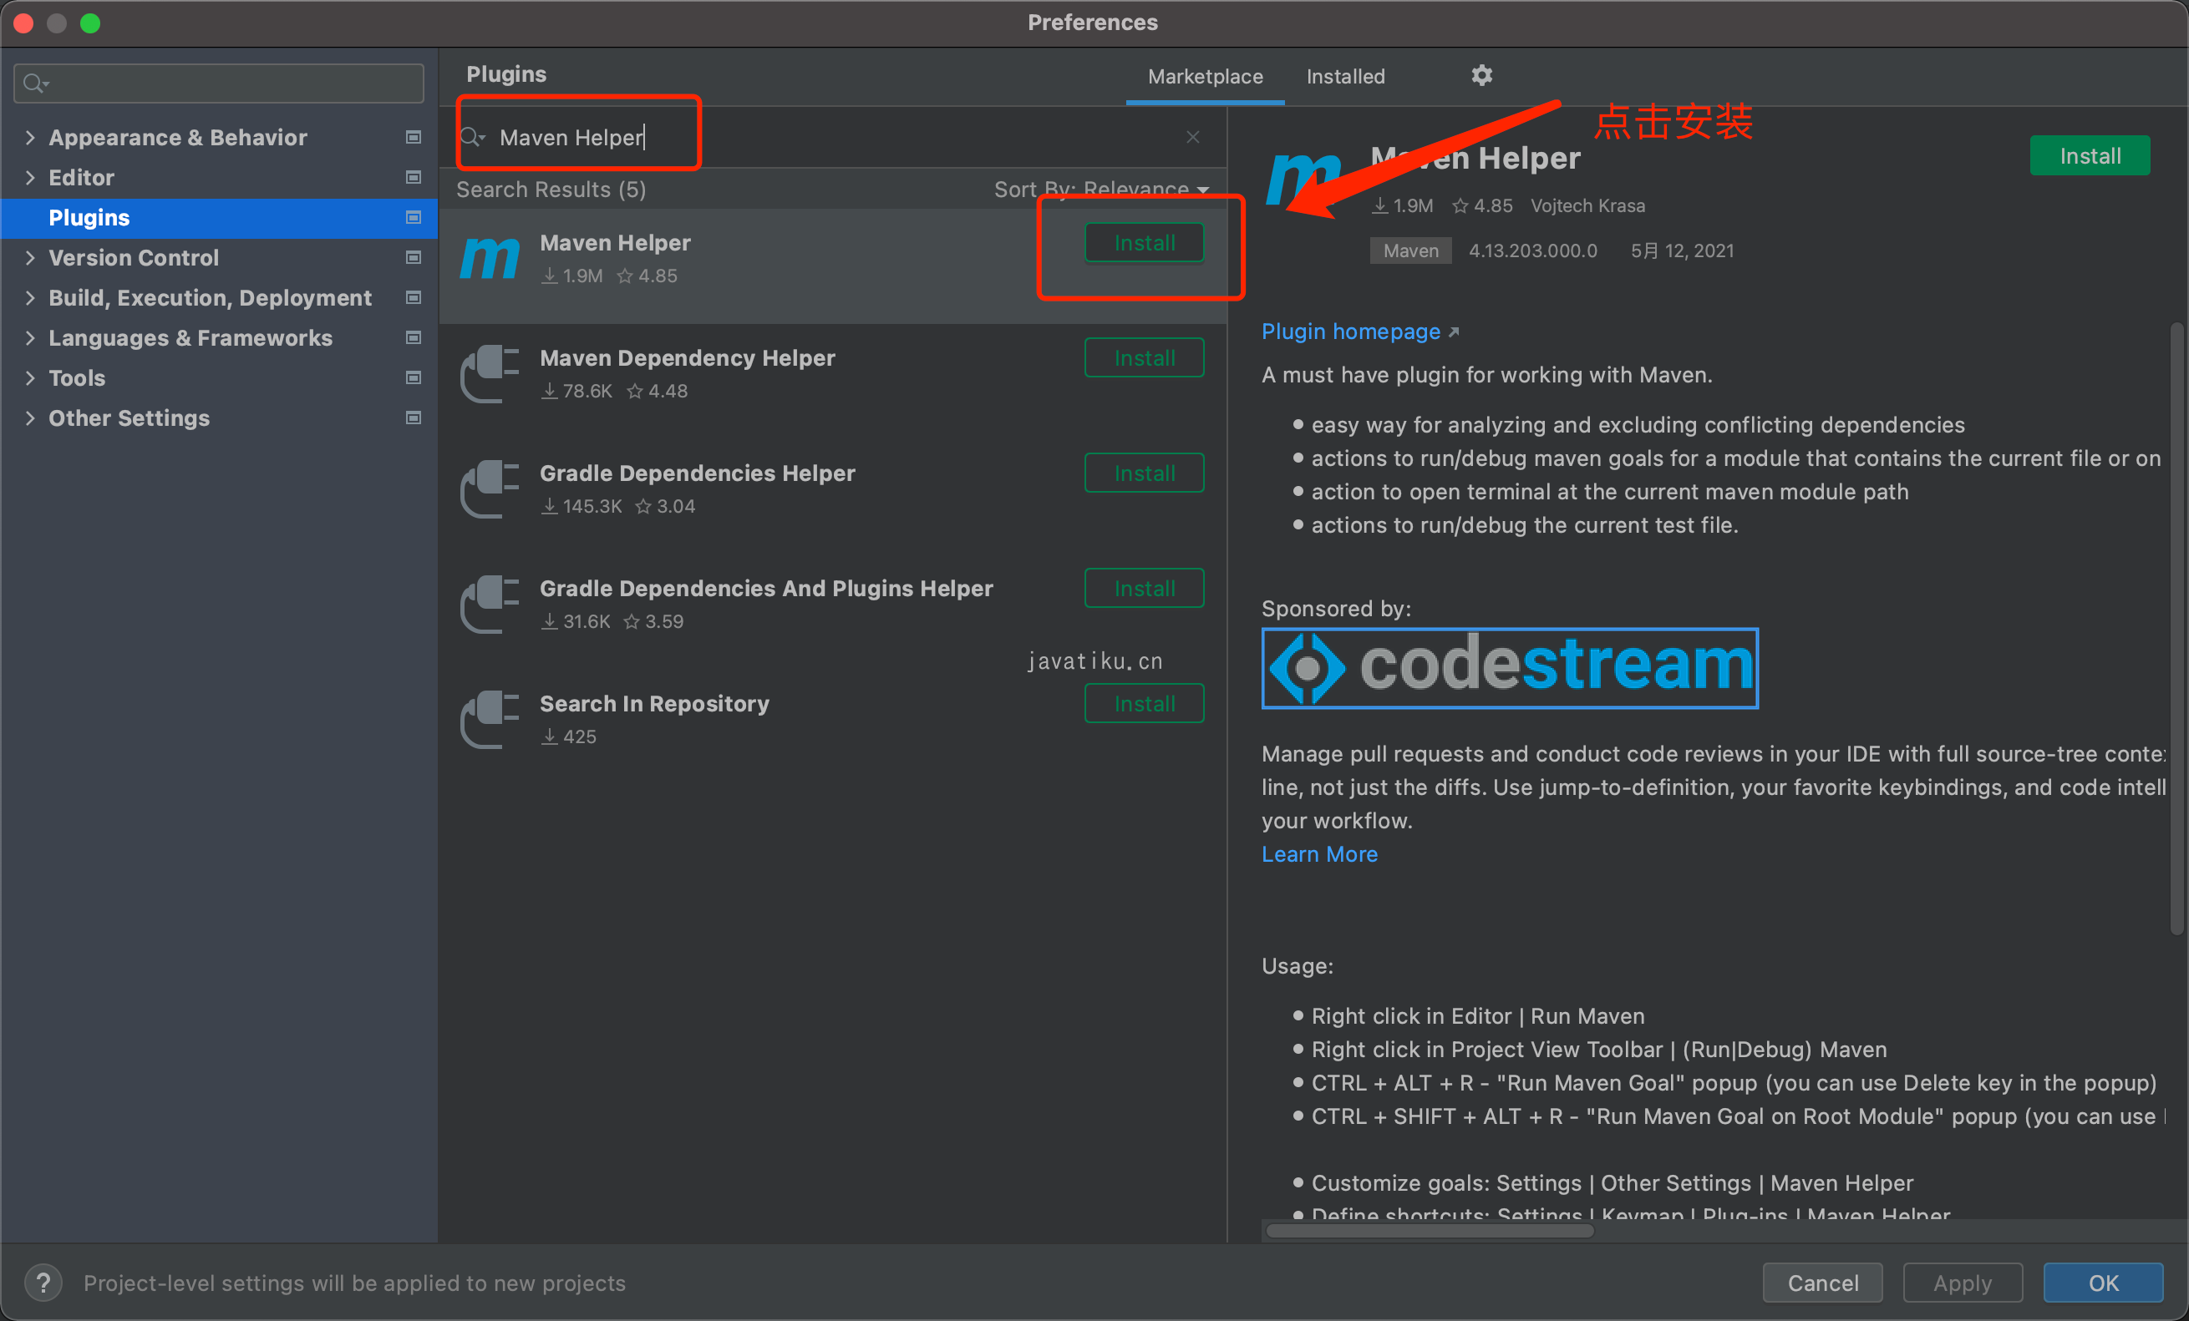Expand Build, Execution, Deployment section

30,296
